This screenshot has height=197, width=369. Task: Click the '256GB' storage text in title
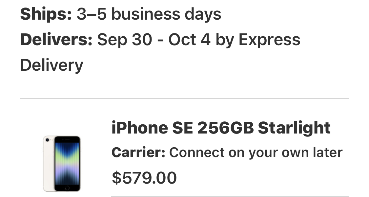pyautogui.click(x=225, y=128)
